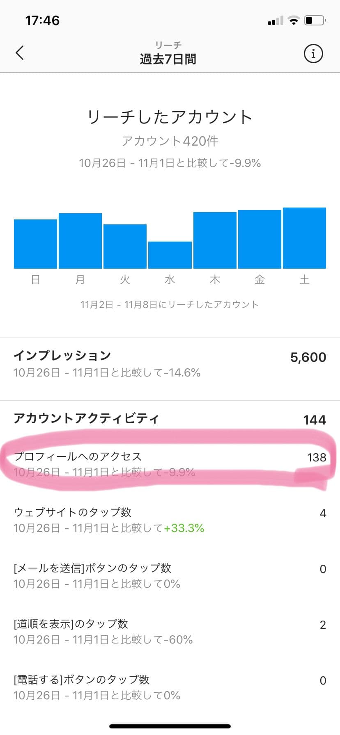This screenshot has width=340, height=735.
Task: Tap the ウェブサイトのタップ数 row
Action: tap(170, 520)
